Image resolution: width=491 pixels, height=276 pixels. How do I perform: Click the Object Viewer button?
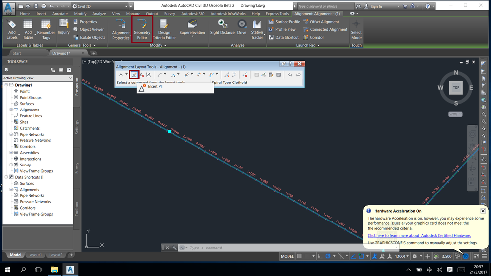click(x=88, y=29)
